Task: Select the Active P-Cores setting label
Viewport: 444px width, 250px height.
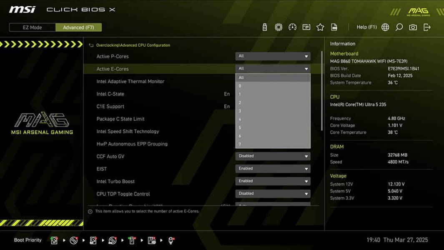Action: click(x=113, y=56)
